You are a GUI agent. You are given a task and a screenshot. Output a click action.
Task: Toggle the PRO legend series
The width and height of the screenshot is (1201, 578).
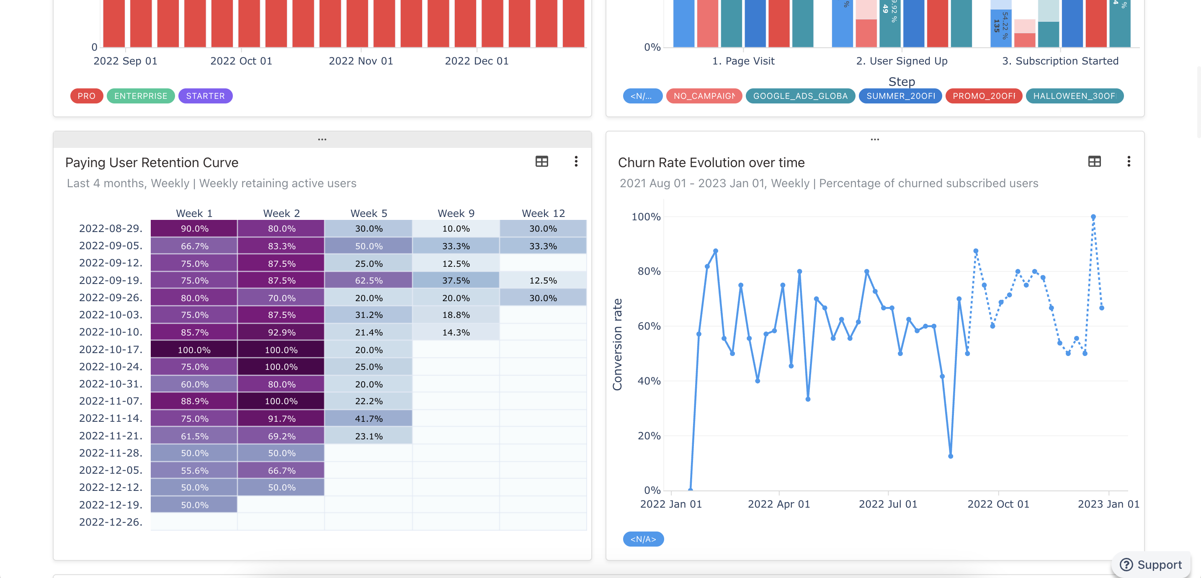click(86, 96)
